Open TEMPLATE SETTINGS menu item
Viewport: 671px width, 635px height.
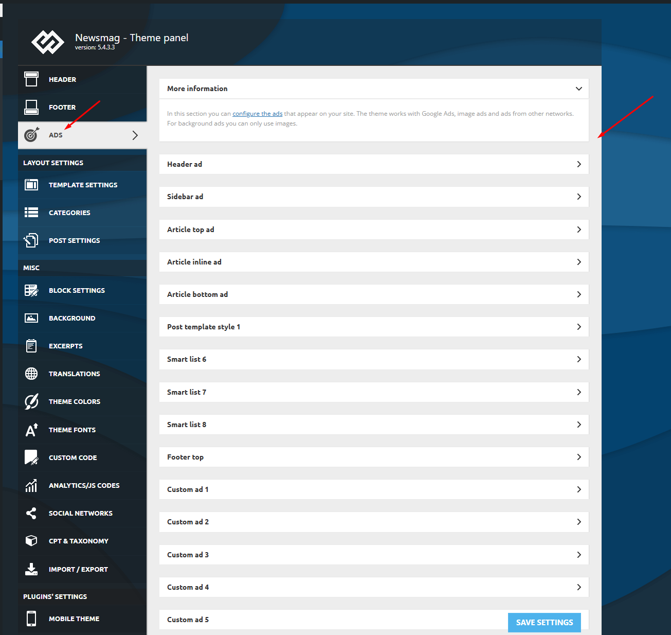(82, 185)
